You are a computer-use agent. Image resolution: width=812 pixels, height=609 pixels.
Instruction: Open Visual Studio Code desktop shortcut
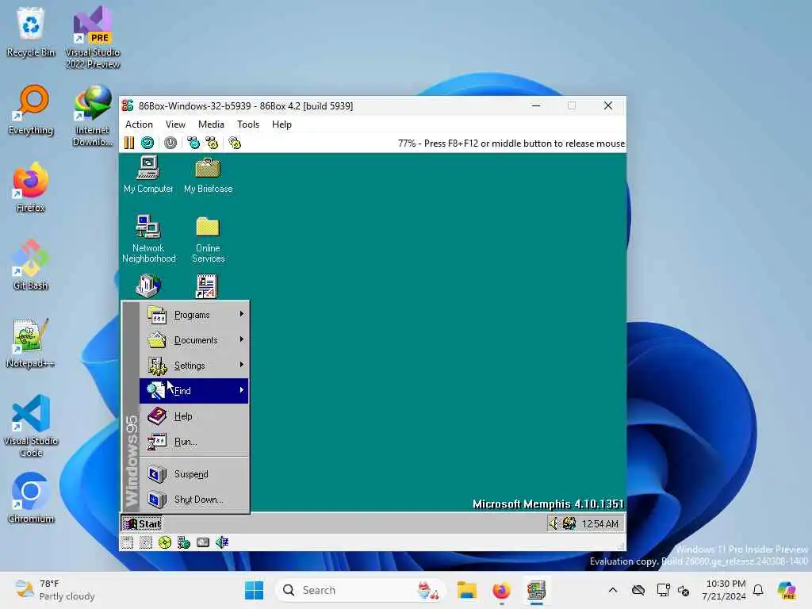click(31, 426)
